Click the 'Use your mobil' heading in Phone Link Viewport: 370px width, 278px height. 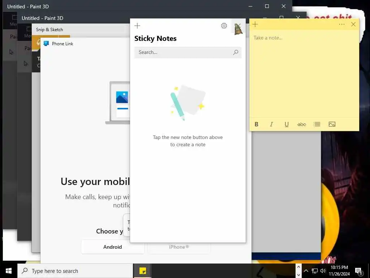click(95, 182)
